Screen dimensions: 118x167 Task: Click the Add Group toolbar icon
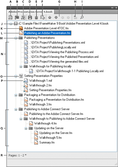click(23, 18)
